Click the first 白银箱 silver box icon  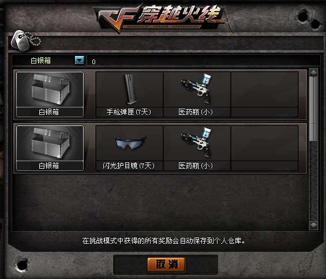coord(50,90)
